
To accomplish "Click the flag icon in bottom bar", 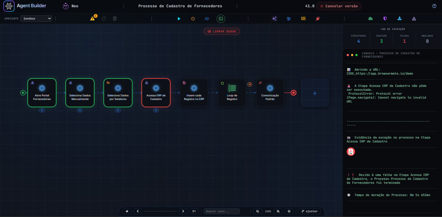I will tap(194, 211).
